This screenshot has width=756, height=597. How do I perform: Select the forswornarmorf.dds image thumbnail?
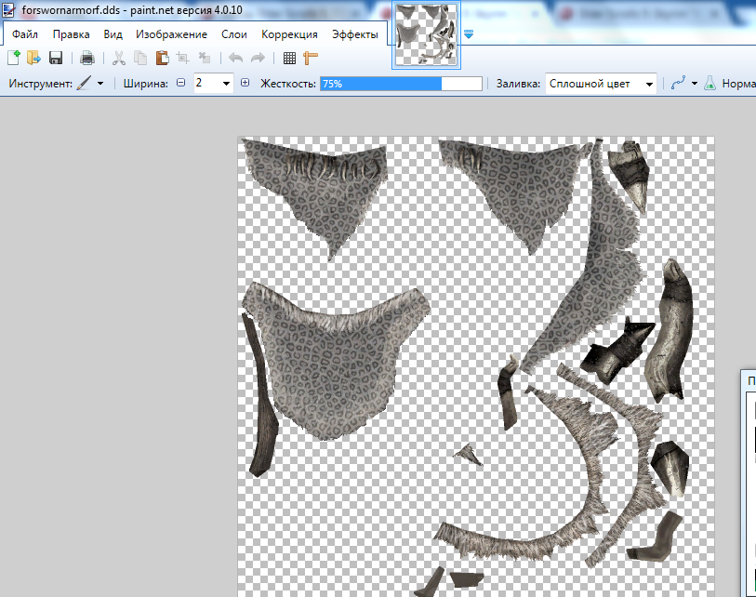pos(426,34)
